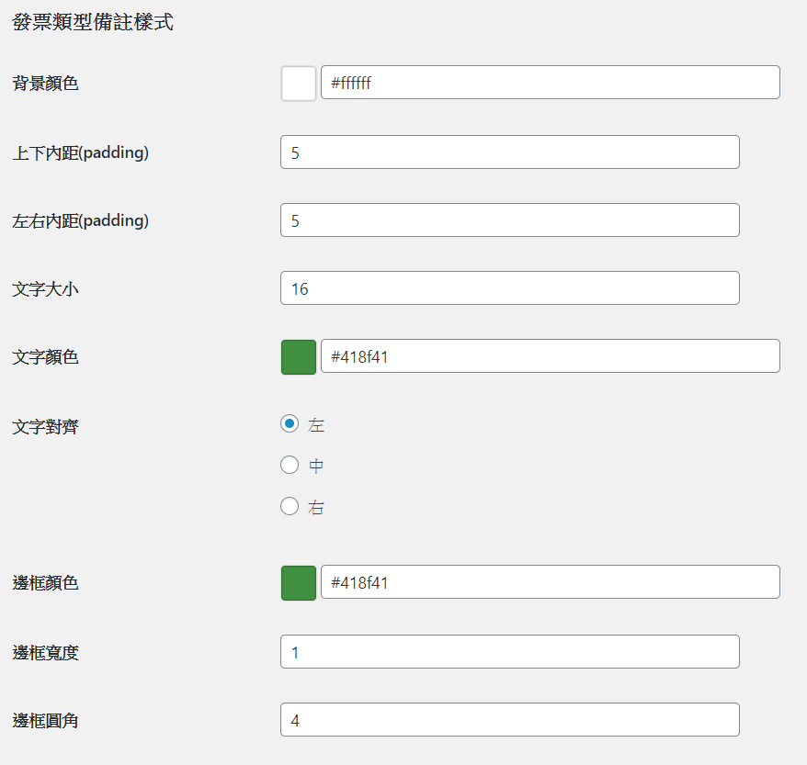Viewport: 807px width, 765px height.
Task: Click the 文字大小 field showing 16
Action: (509, 287)
